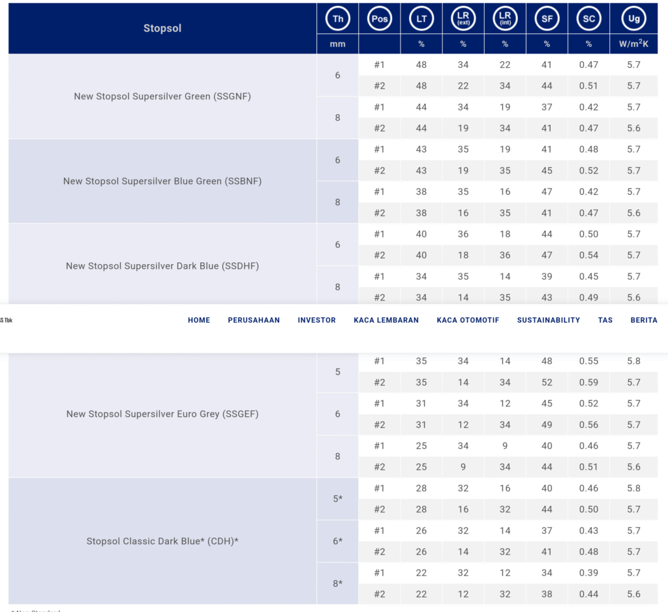Viewport: 668px width, 612px height.
Task: Open the PERUSAHAAN menu
Action: pyautogui.click(x=254, y=320)
